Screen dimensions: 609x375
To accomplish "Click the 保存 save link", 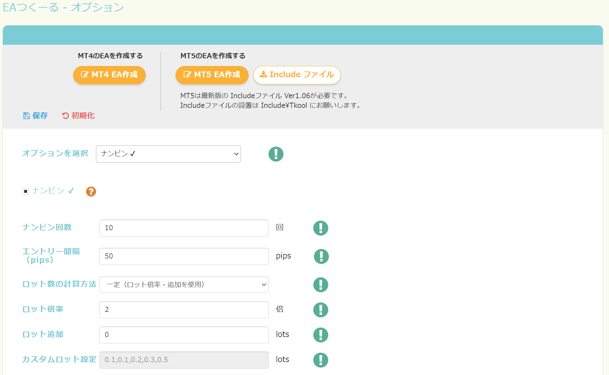I will click(x=35, y=116).
